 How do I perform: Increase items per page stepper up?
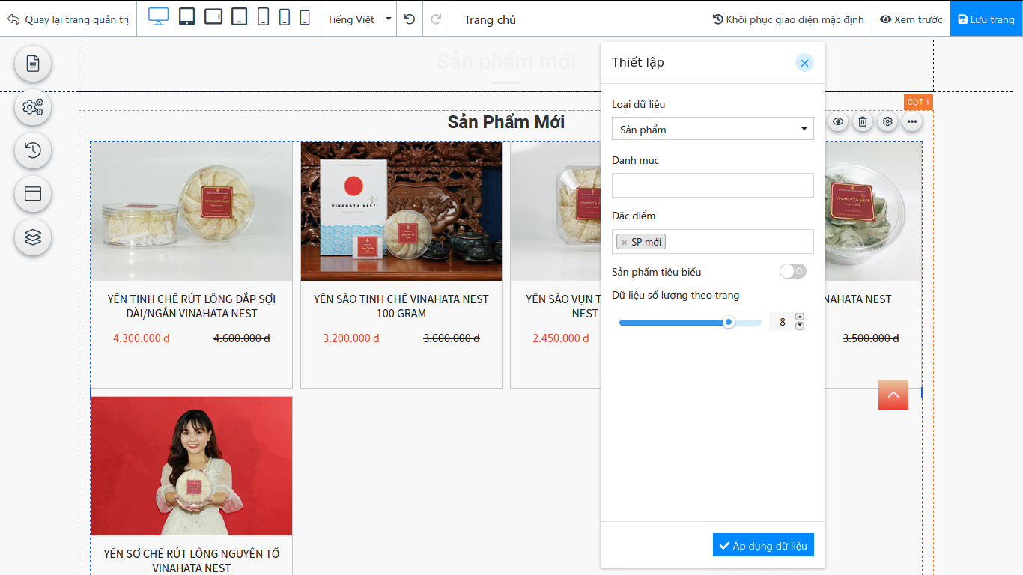(800, 317)
